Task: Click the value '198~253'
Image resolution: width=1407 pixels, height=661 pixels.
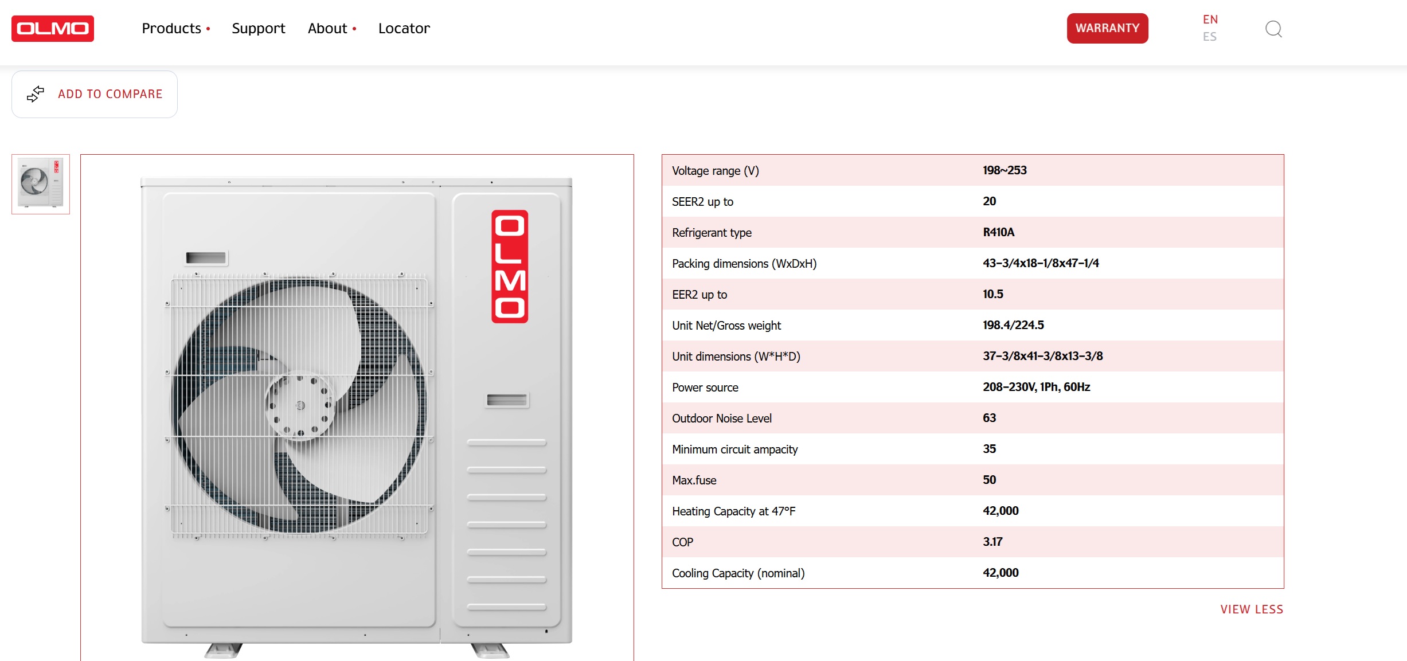Action: click(1005, 170)
